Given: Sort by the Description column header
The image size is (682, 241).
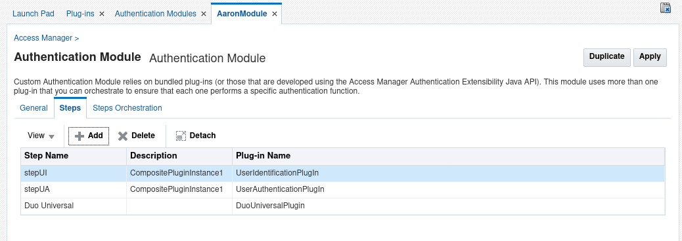Looking at the screenshot, I should click(x=179, y=156).
